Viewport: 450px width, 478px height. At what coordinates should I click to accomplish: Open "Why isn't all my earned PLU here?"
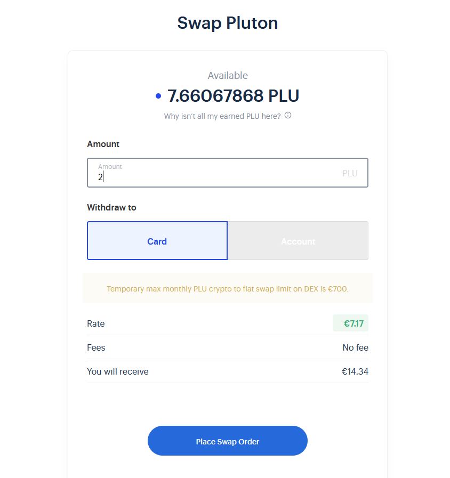pos(222,116)
